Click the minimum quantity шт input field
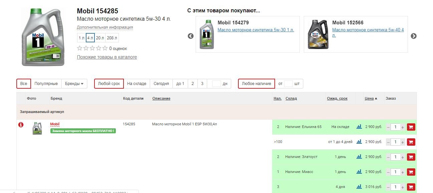The height and width of the screenshot is (193, 433). point(288,84)
